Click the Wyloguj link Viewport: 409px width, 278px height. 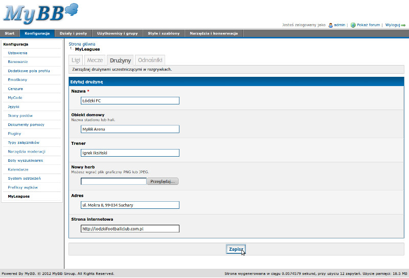392,25
